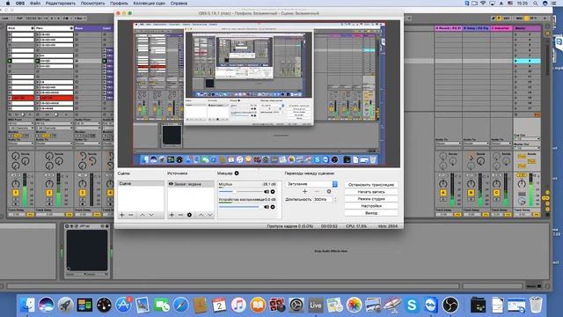Select Захват экрана source row

pyautogui.click(x=191, y=184)
